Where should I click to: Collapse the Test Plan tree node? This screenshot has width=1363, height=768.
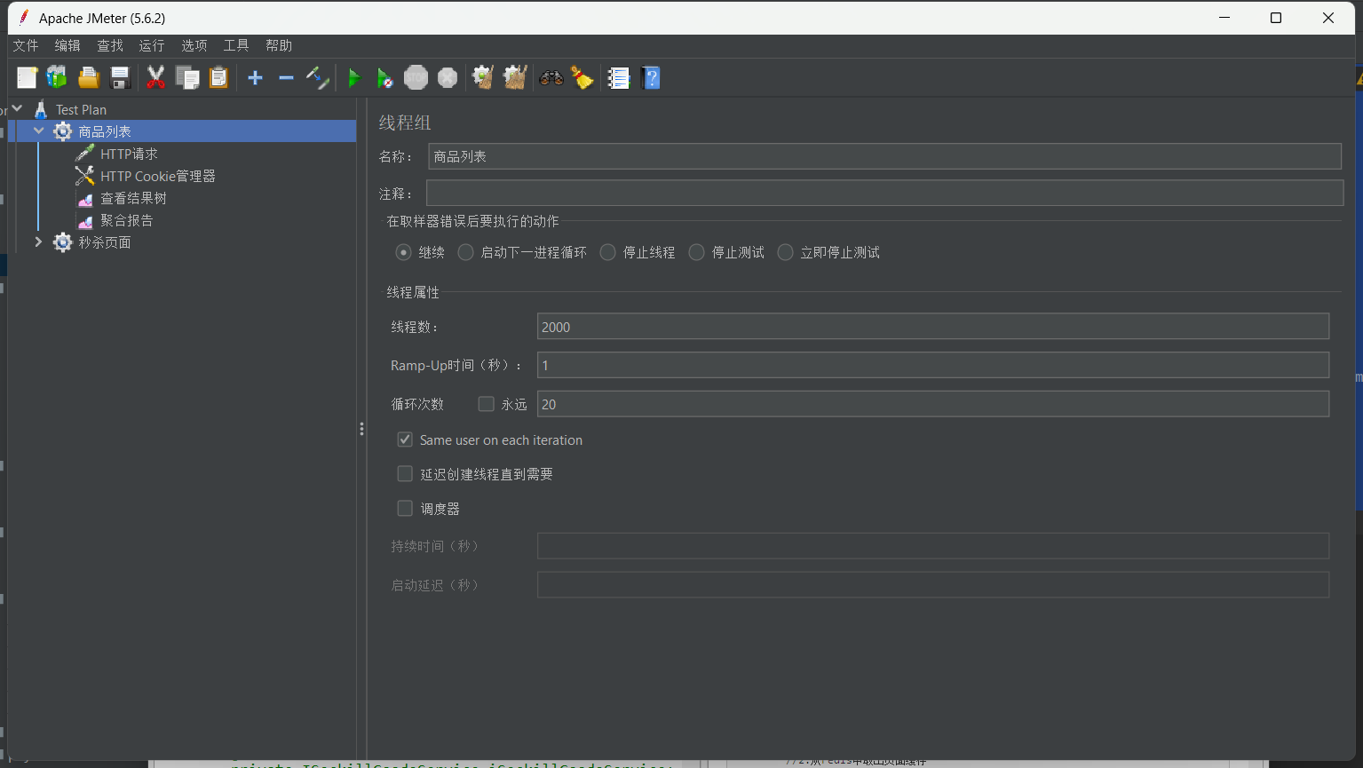click(x=17, y=108)
